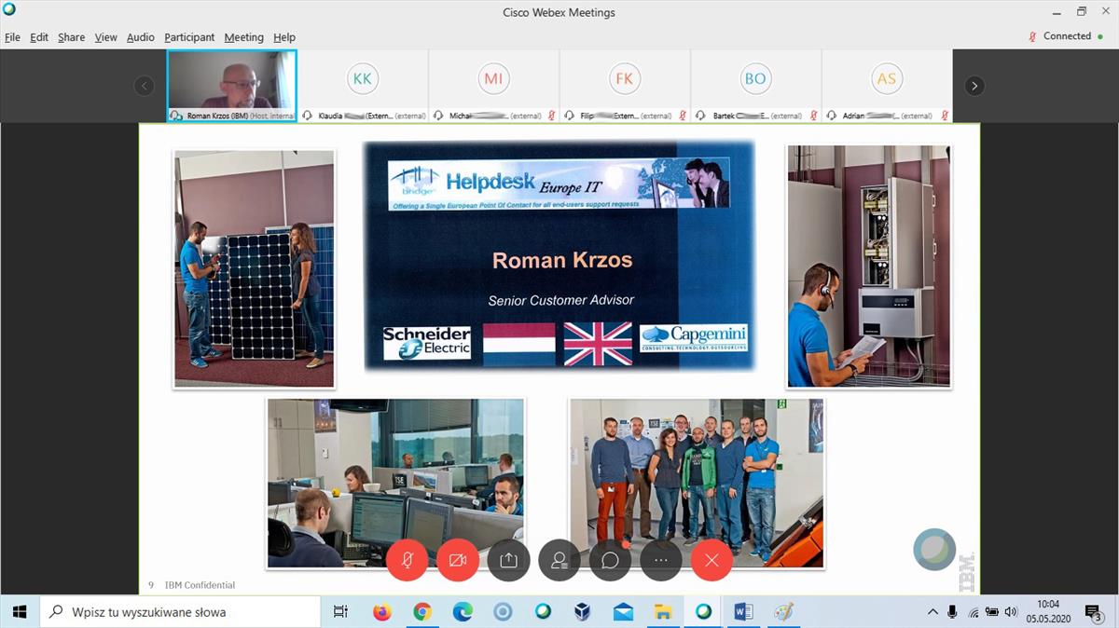The width and height of the screenshot is (1119, 628).
Task: Open VirtualBox from the taskbar
Action: [x=583, y=612]
